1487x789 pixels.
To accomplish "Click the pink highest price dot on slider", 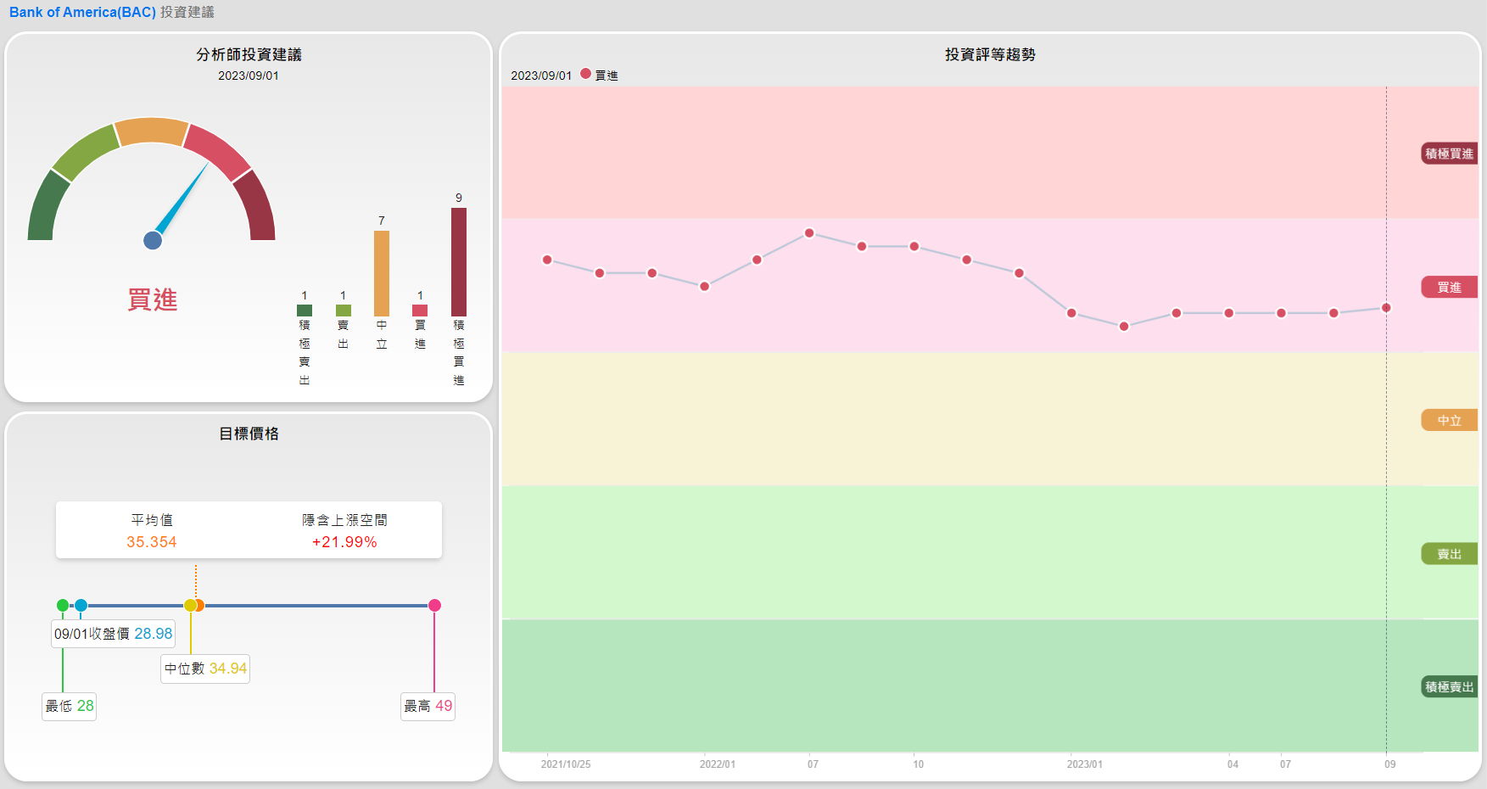I will point(434,605).
